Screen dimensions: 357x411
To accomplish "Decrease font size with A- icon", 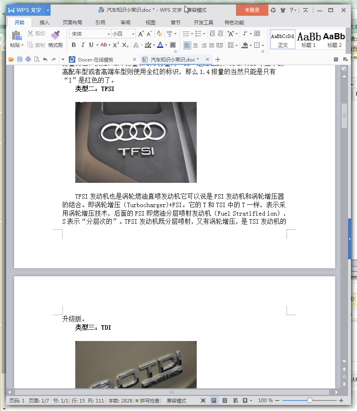I will click(x=149, y=34).
